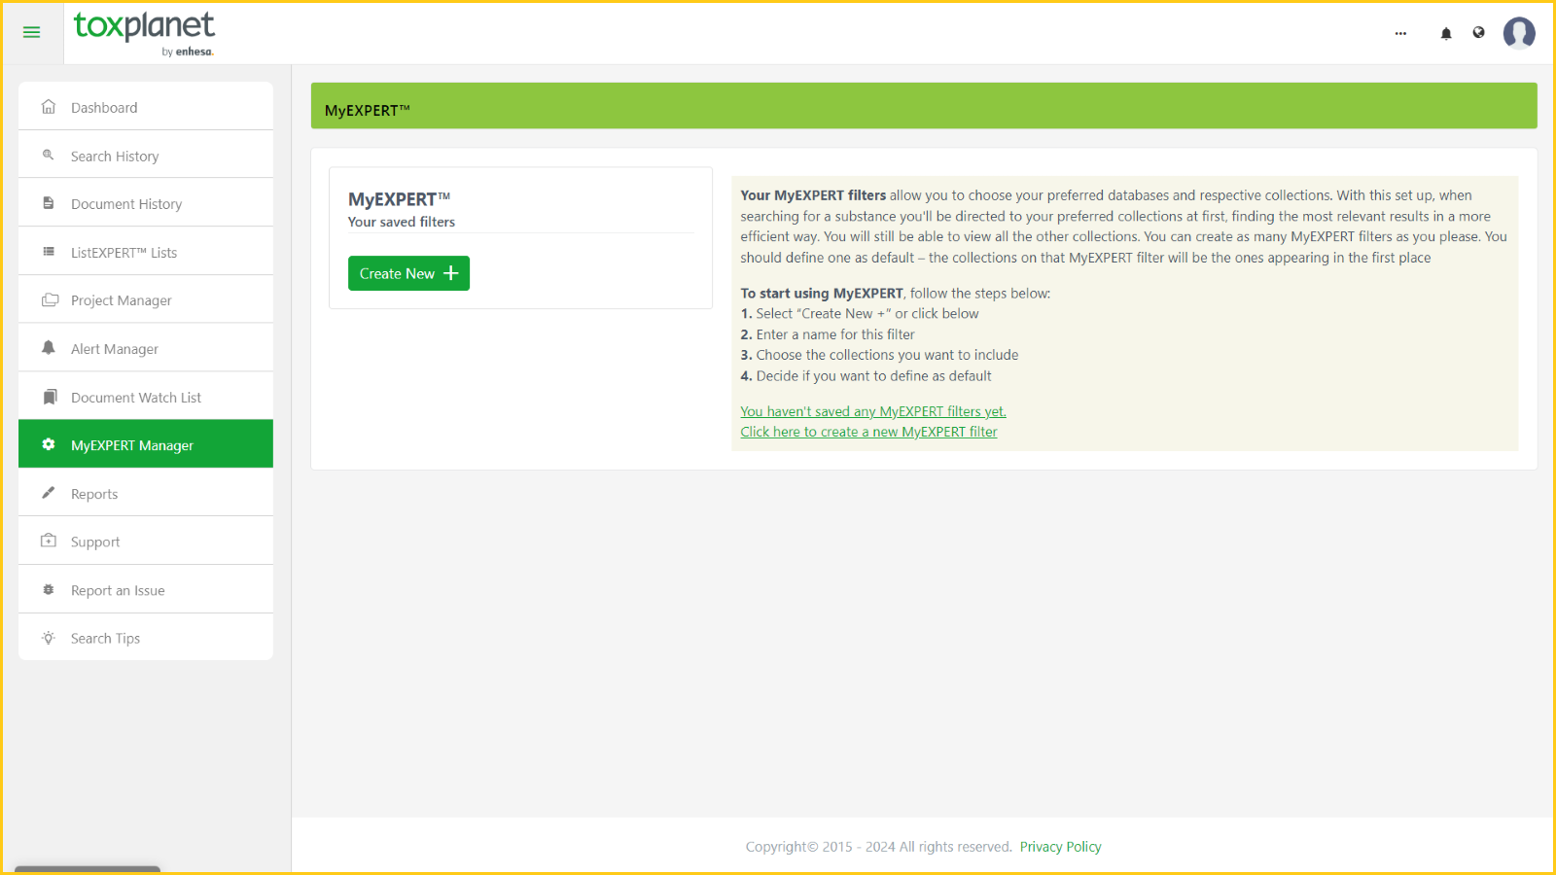Viewport: 1556px width, 875px height.
Task: Click the Dashboard home icon
Action: pos(49,107)
